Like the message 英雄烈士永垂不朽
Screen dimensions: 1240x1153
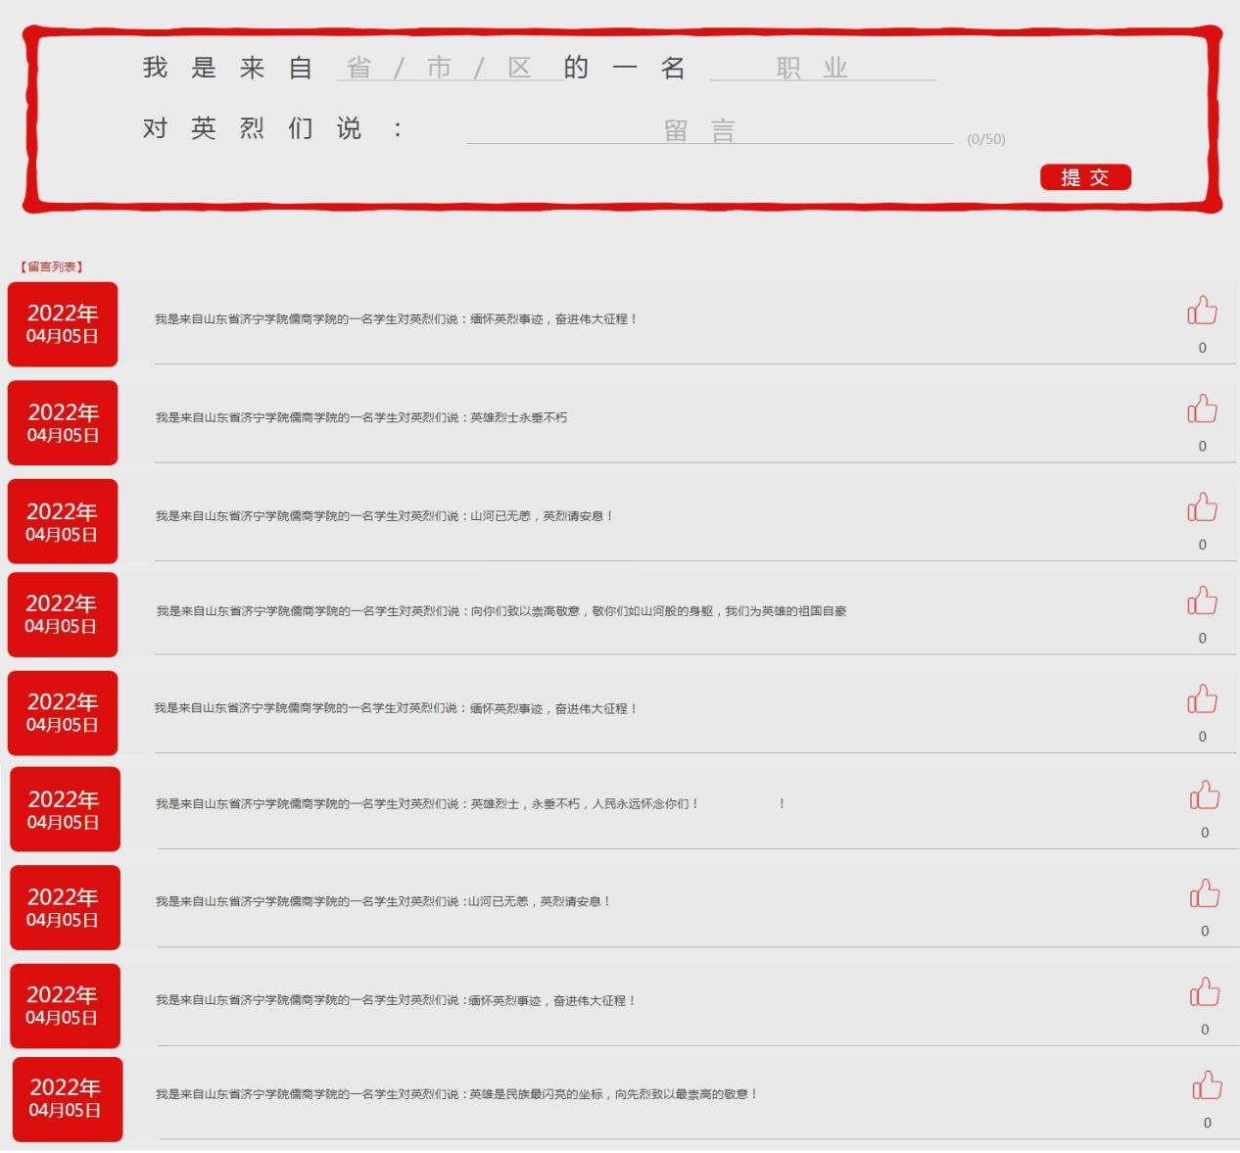(1202, 408)
